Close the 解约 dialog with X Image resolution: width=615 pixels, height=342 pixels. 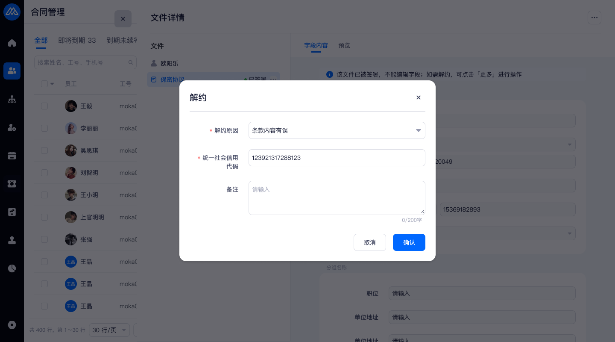[419, 97]
